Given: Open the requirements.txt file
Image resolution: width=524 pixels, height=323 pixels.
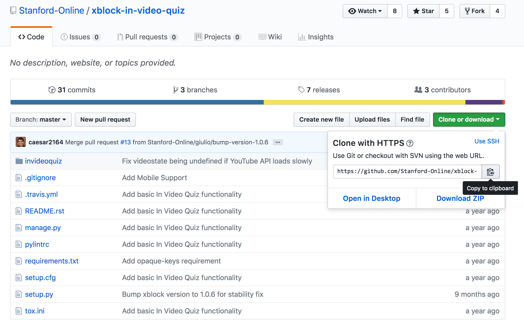Looking at the screenshot, I should pyautogui.click(x=52, y=261).
